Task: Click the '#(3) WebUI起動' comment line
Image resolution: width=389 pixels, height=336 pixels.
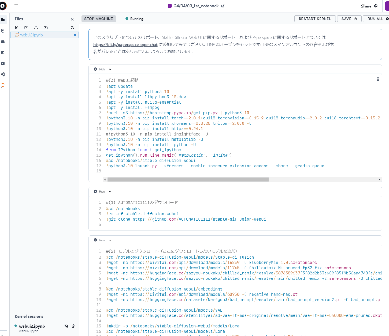Action: coord(122,80)
